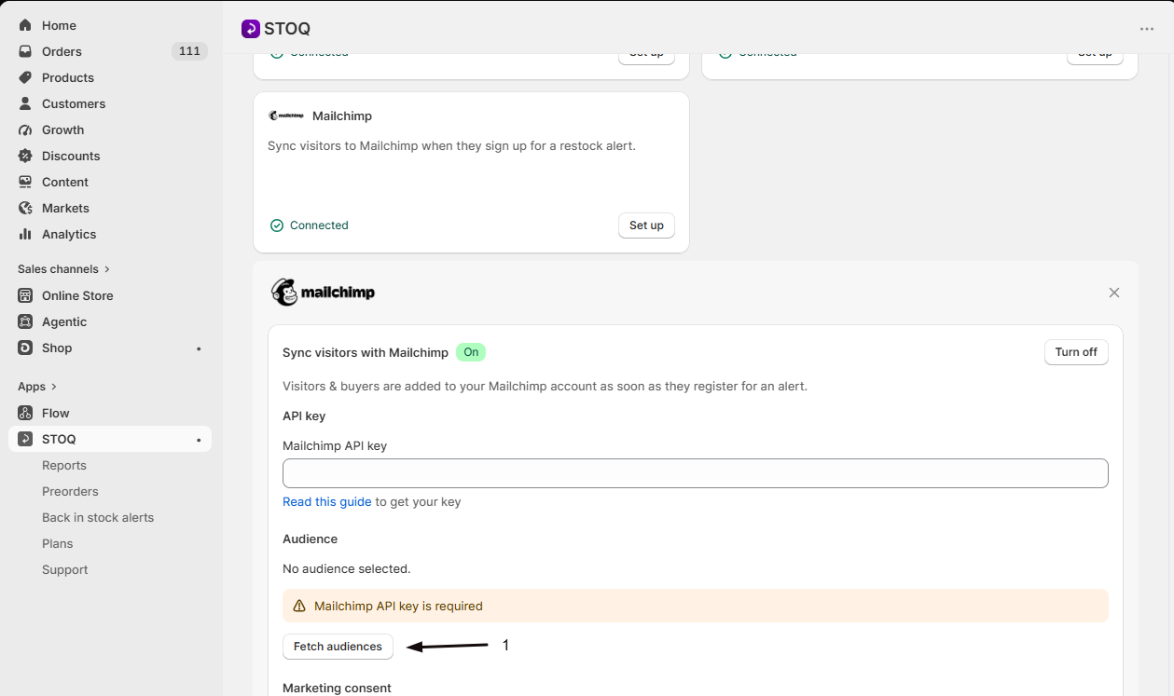Click the Orders inbox icon
Image resolution: width=1174 pixels, height=696 pixels.
pyautogui.click(x=25, y=51)
